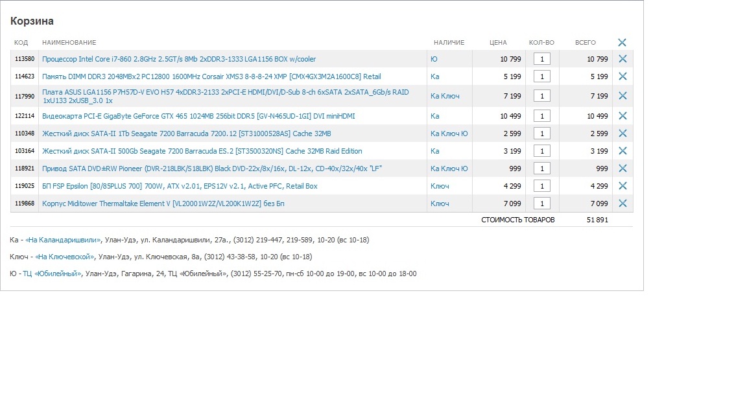Click availability 'Ка' for Corsair memory

435,76
